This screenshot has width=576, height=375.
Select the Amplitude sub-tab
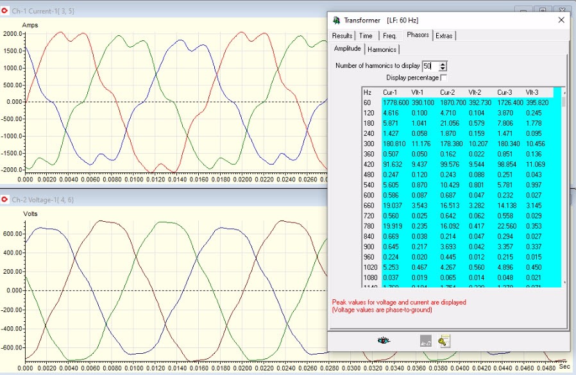pos(347,49)
